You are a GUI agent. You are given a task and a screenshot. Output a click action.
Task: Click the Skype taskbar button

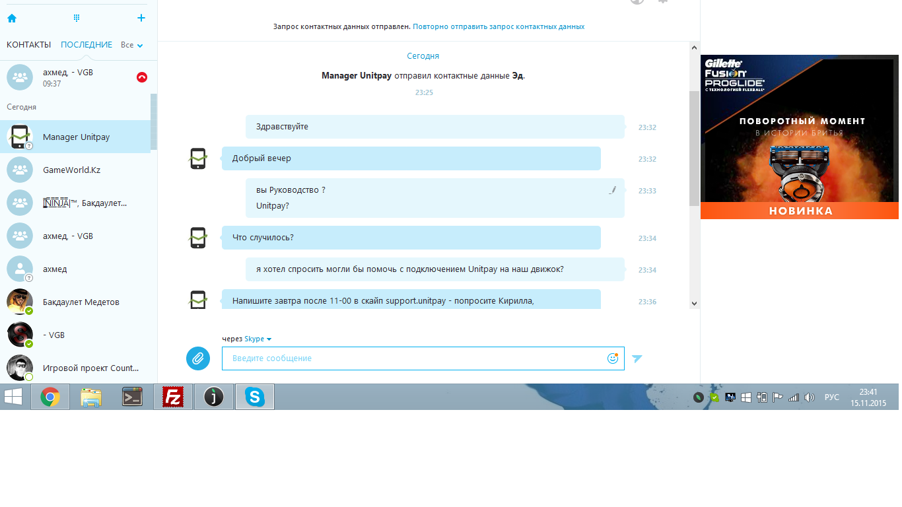click(255, 397)
